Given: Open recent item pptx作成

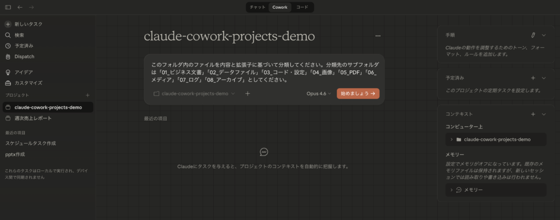Looking at the screenshot, I should 15,154.
